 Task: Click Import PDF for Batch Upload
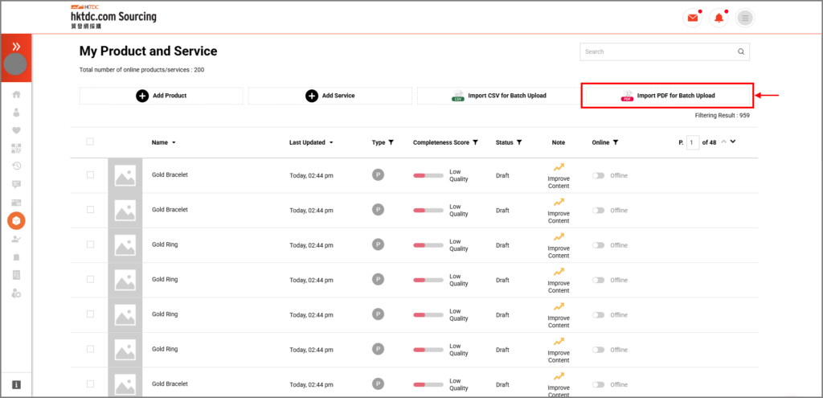click(x=667, y=96)
